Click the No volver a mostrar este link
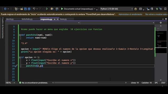The width and height of the screenshot is (168, 94). 156,14
